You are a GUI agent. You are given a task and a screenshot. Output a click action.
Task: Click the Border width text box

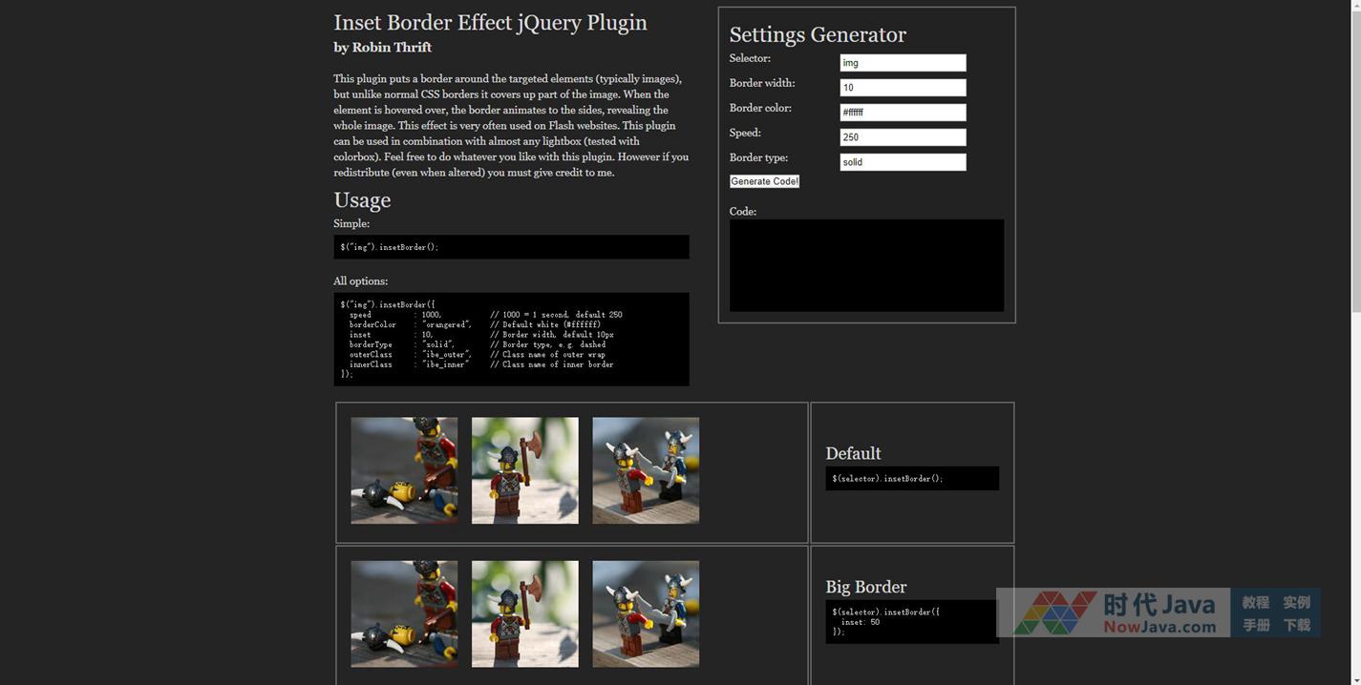903,88
